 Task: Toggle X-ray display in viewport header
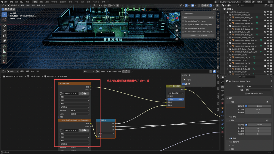[x=199, y=5]
